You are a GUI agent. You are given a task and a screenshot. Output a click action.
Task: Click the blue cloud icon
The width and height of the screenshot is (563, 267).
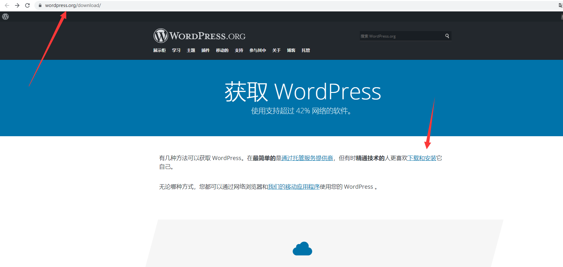pos(302,249)
